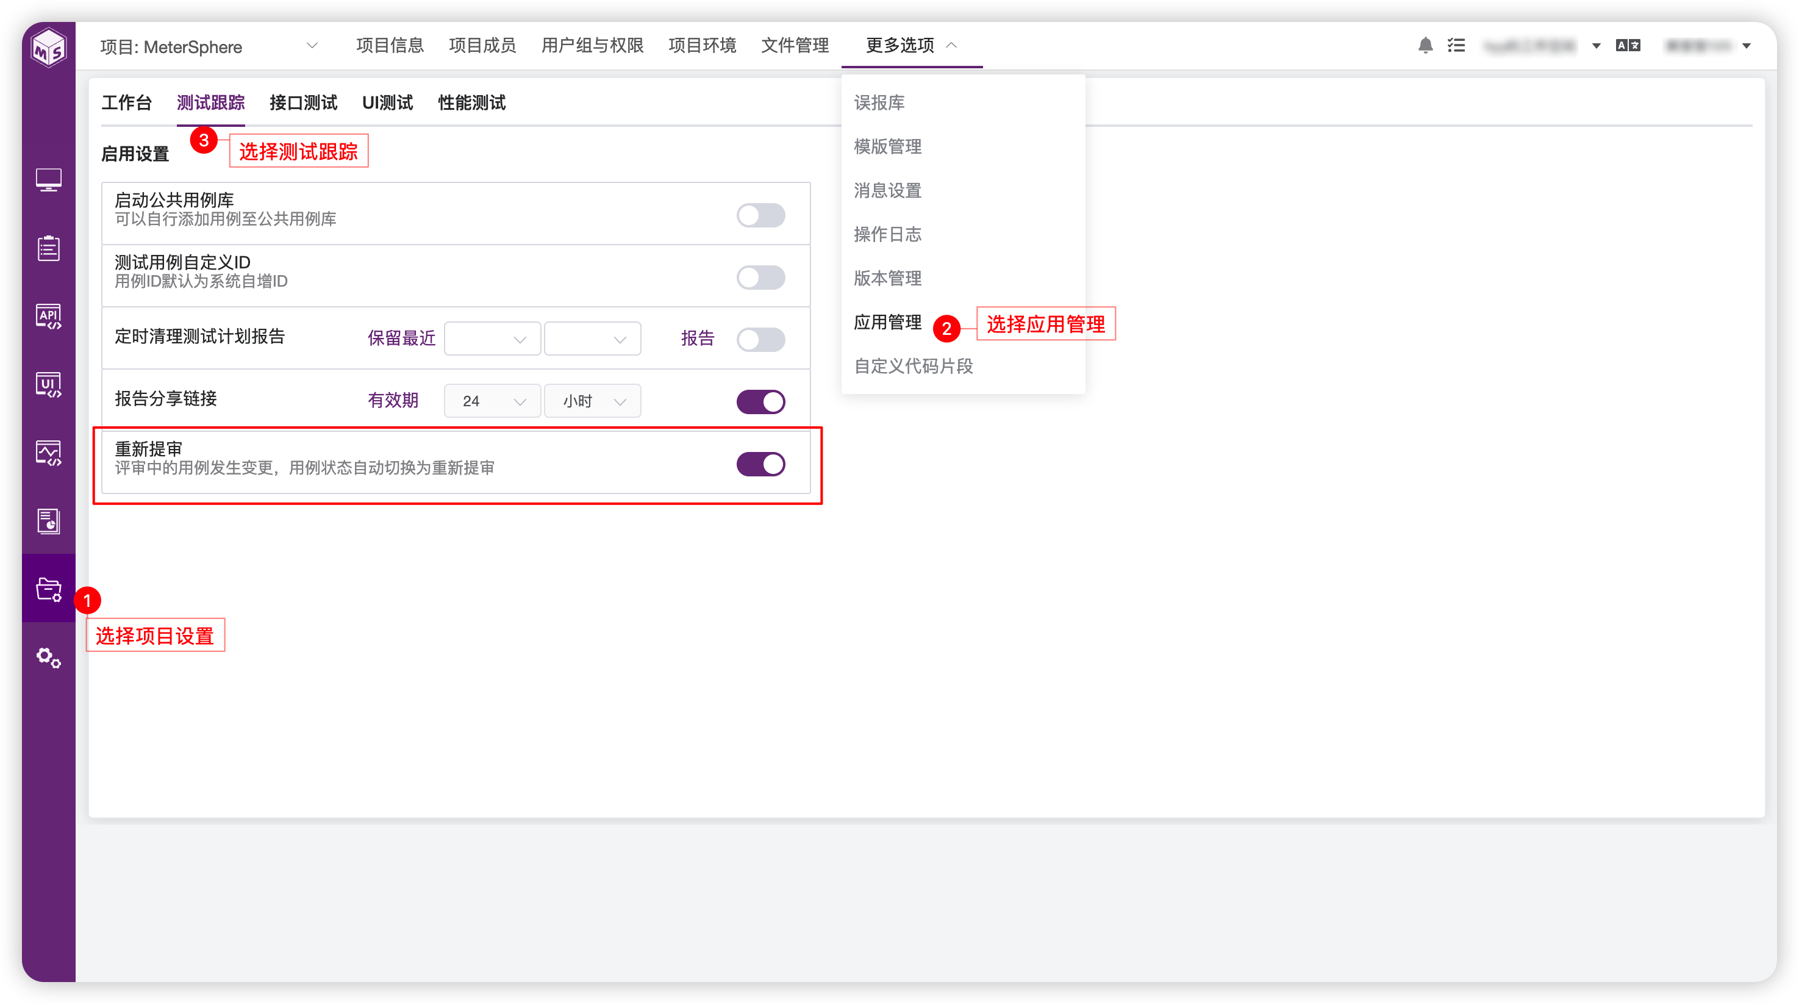
Task: Open the test tracking clipboard icon
Action: (48, 248)
